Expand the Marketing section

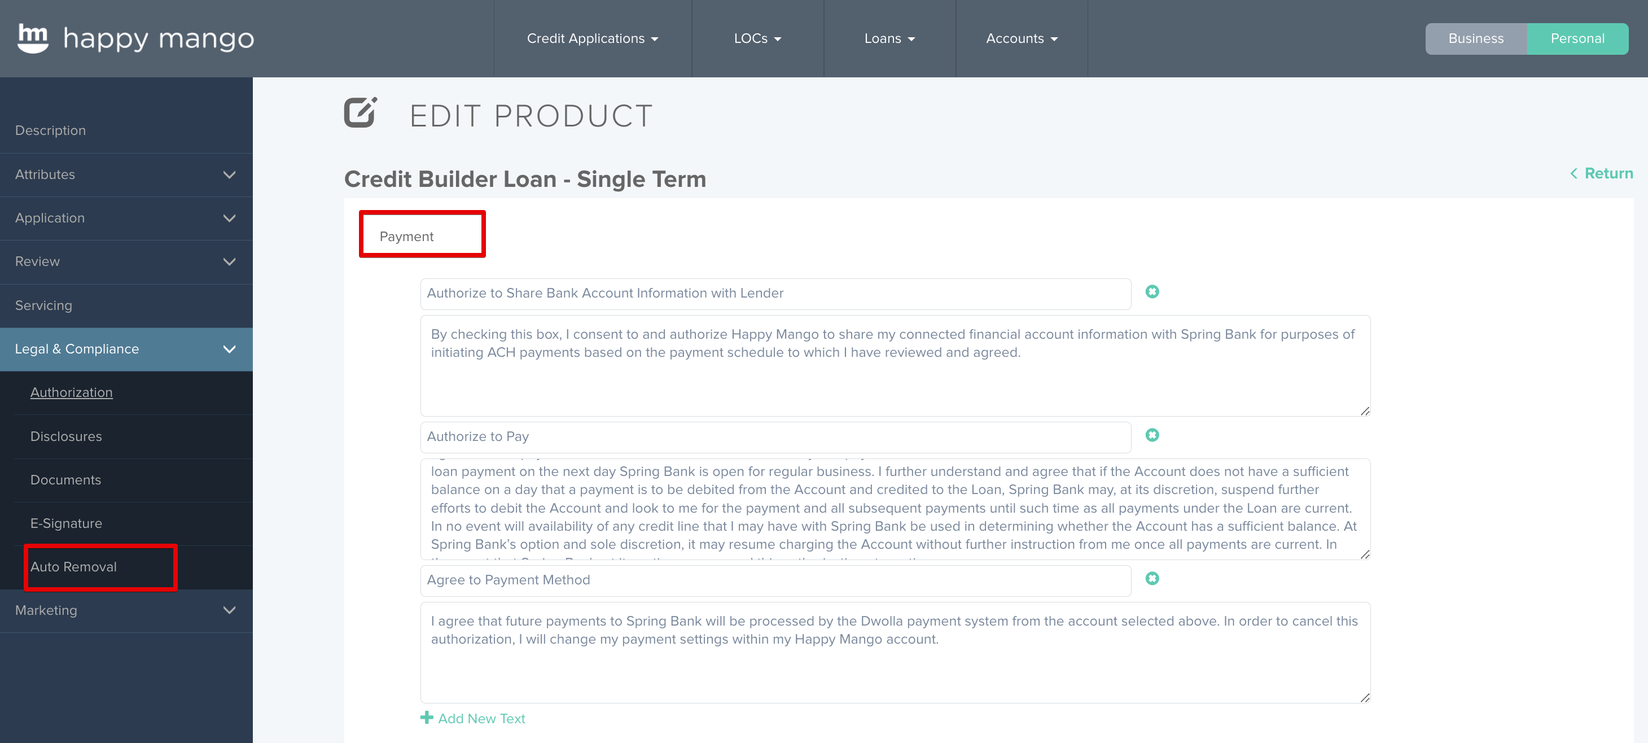(x=229, y=610)
